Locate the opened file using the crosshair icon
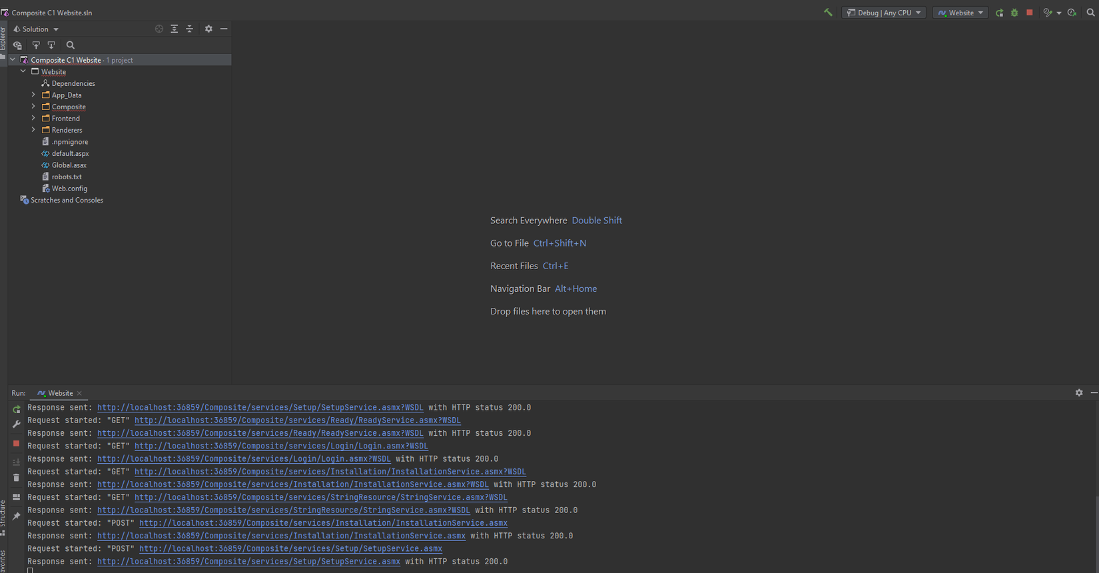 (159, 29)
